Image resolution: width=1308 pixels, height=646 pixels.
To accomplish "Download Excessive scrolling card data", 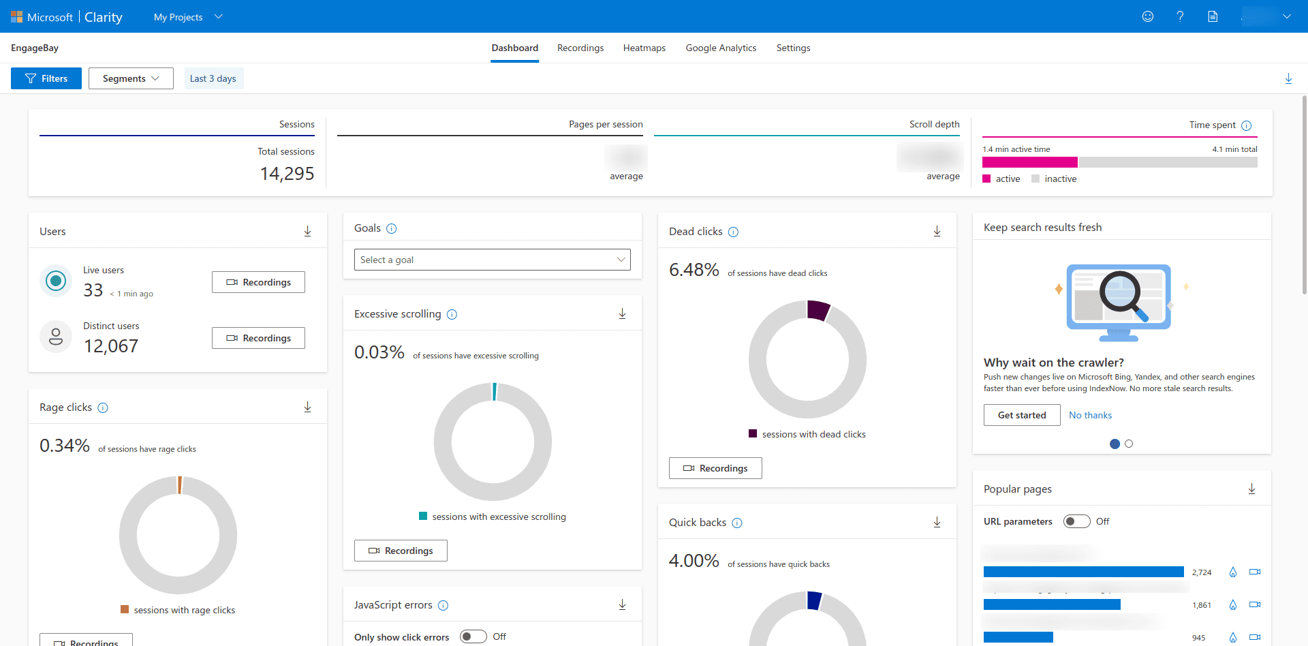I will tap(622, 313).
